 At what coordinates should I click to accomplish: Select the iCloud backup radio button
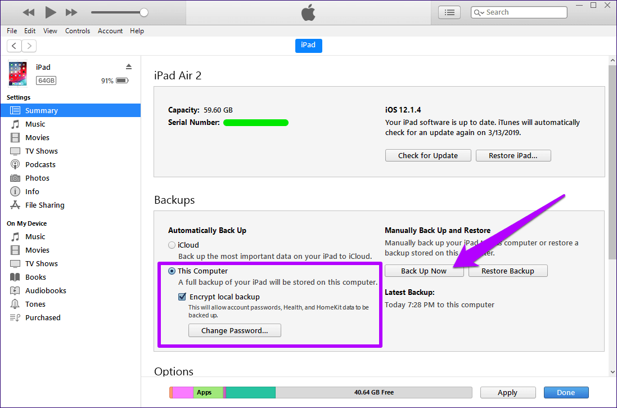(x=172, y=245)
